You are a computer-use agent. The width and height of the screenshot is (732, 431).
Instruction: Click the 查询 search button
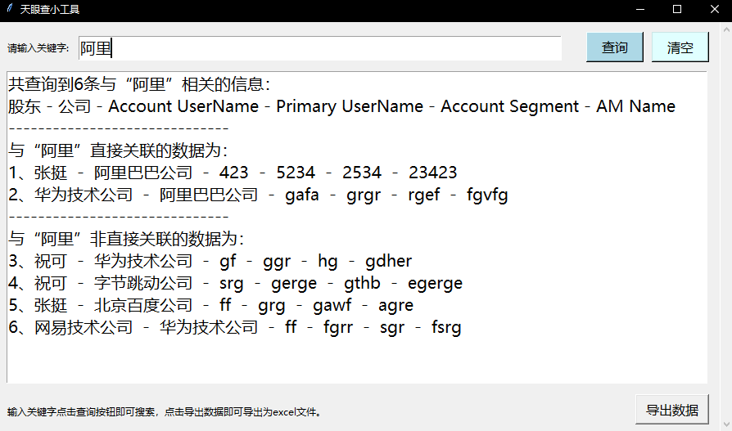tap(614, 47)
